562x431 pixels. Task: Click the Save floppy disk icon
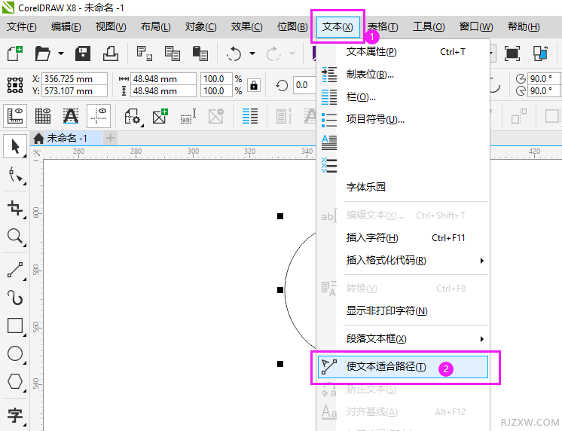(83, 53)
